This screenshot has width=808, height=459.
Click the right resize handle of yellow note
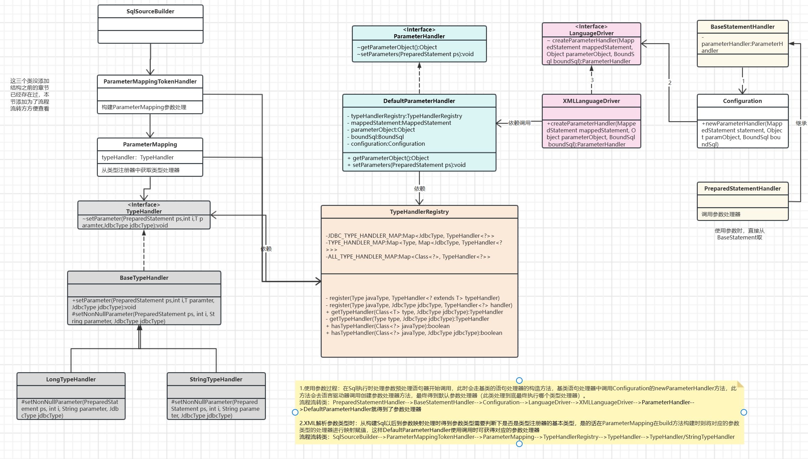click(x=744, y=412)
